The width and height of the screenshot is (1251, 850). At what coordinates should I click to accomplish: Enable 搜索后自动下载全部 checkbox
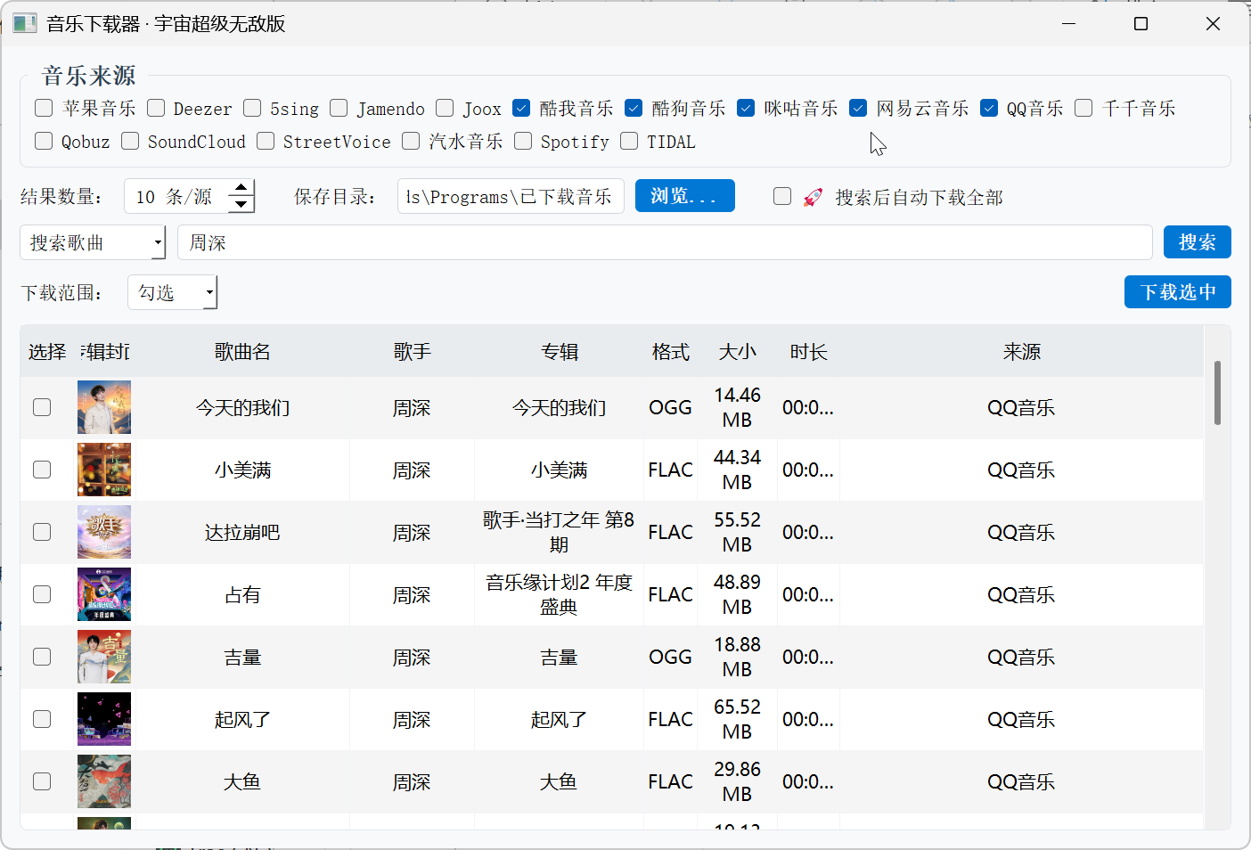coord(782,196)
